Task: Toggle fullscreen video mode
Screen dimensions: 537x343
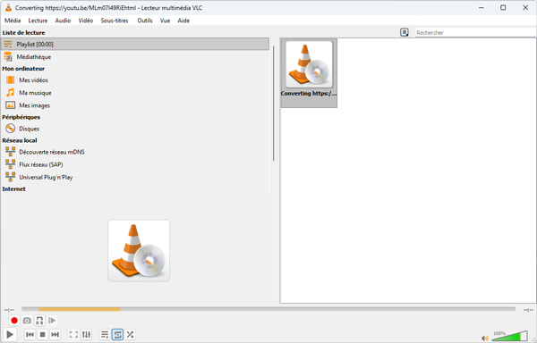Action: (73, 334)
